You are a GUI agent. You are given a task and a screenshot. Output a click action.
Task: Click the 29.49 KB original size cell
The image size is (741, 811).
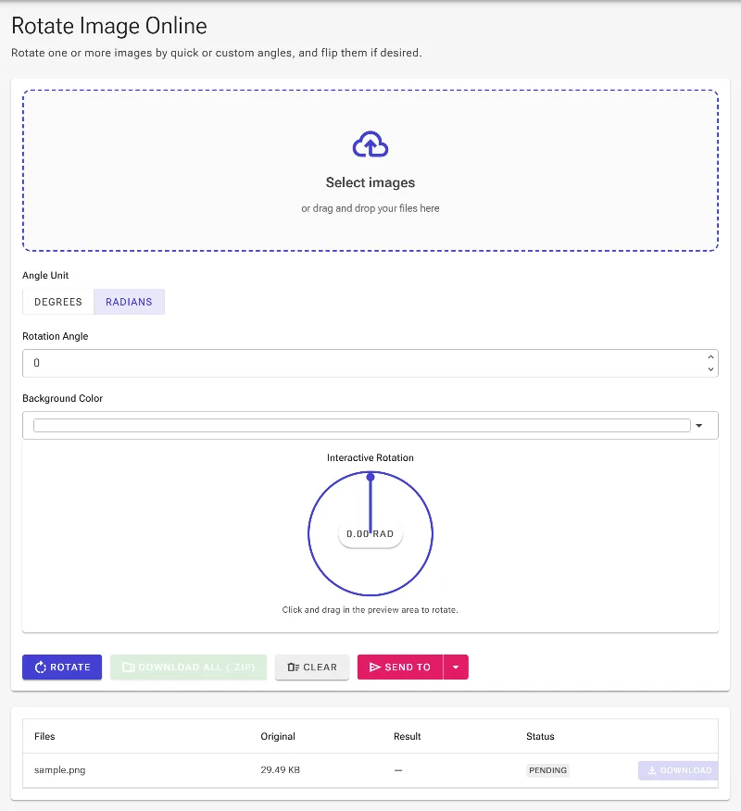[x=281, y=770]
